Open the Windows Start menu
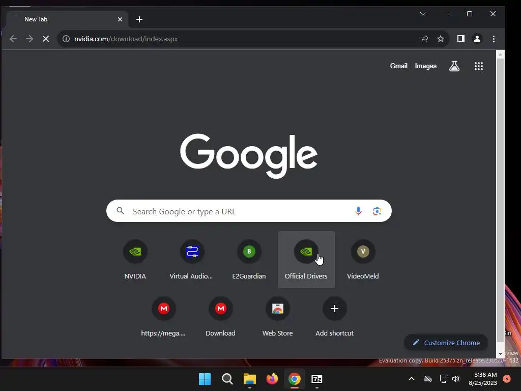521x391 pixels. [x=205, y=379]
